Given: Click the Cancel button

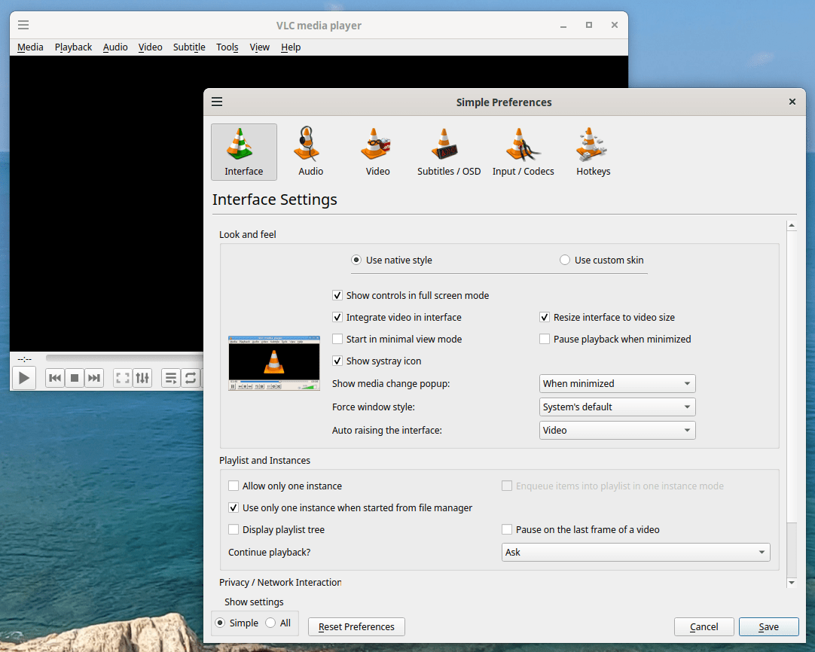Looking at the screenshot, I should coord(704,626).
